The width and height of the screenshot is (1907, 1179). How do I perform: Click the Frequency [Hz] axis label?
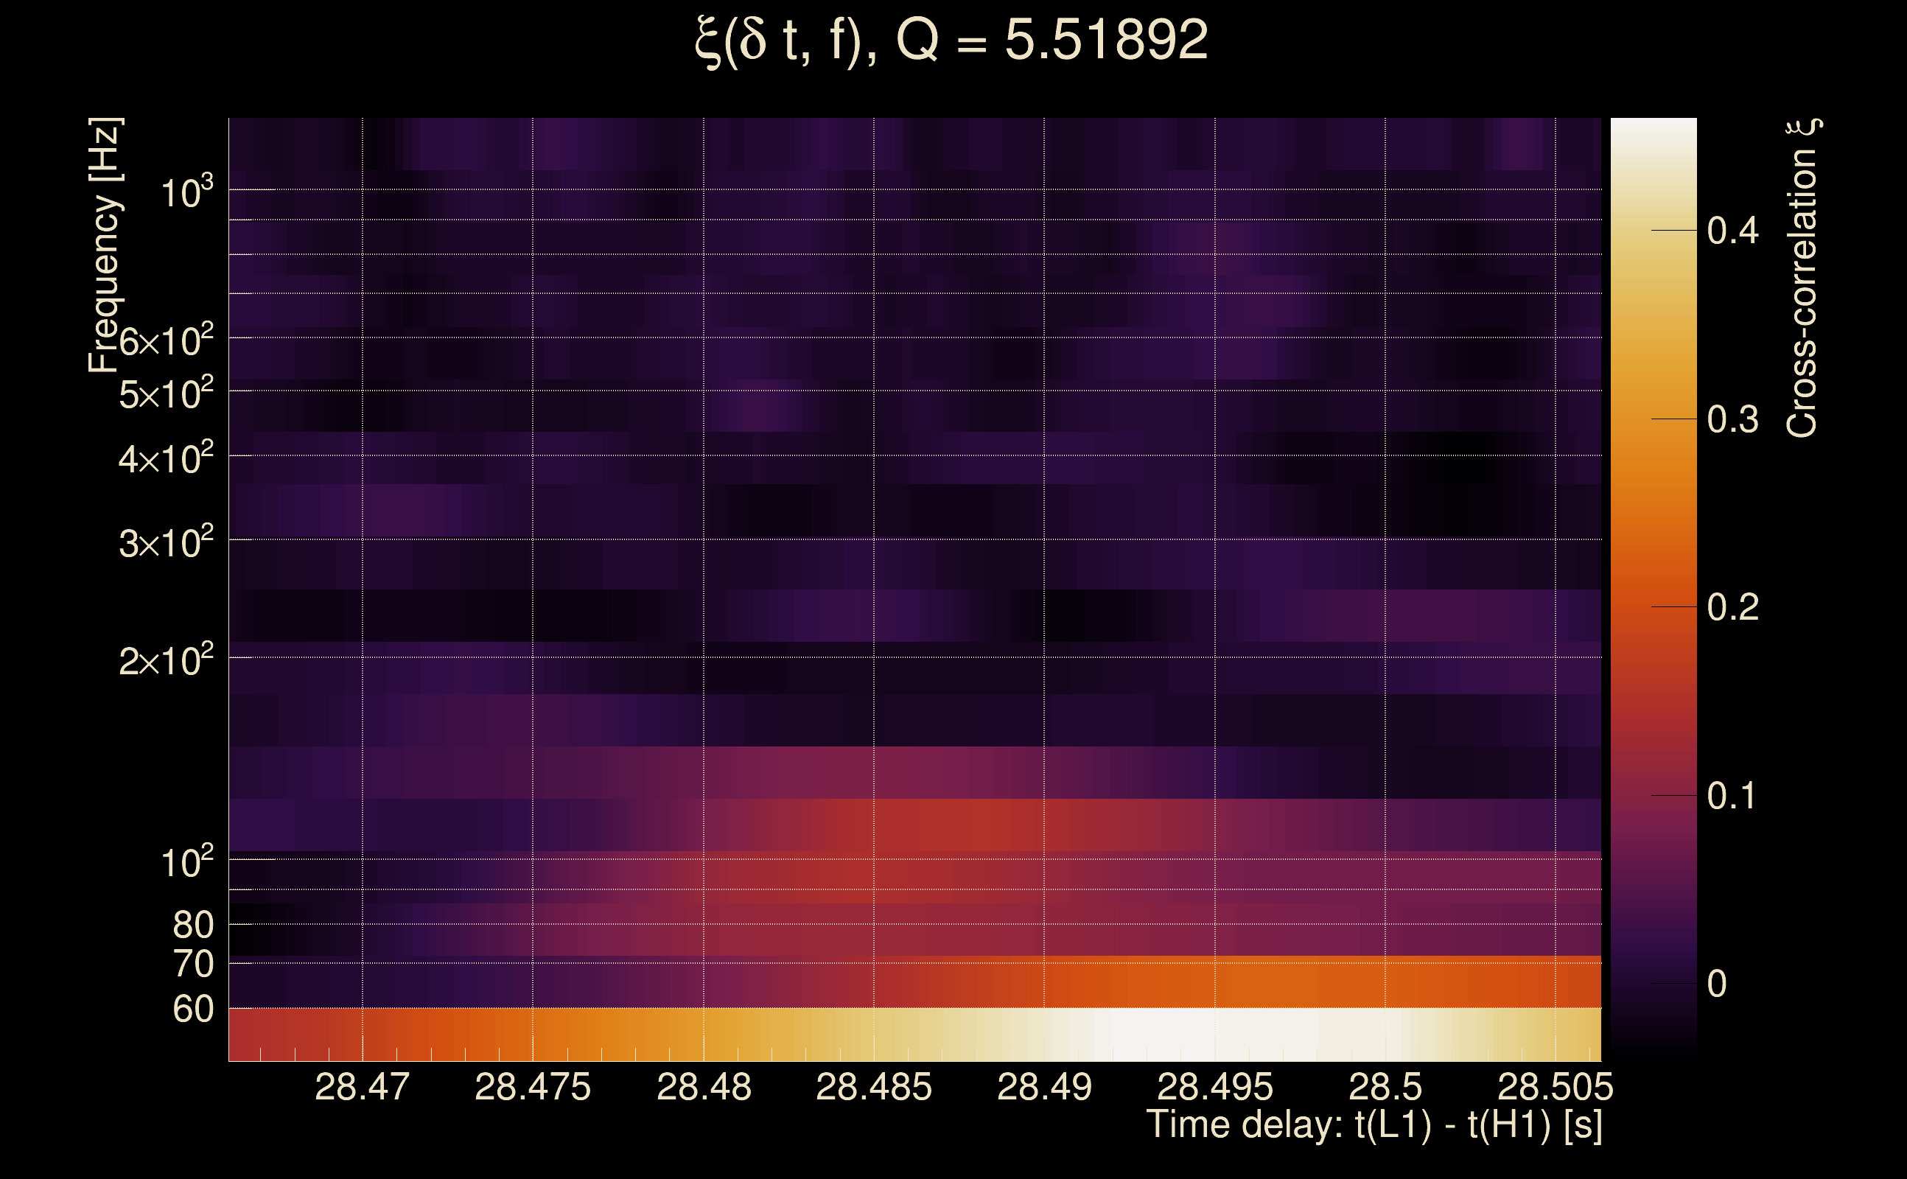[105, 245]
